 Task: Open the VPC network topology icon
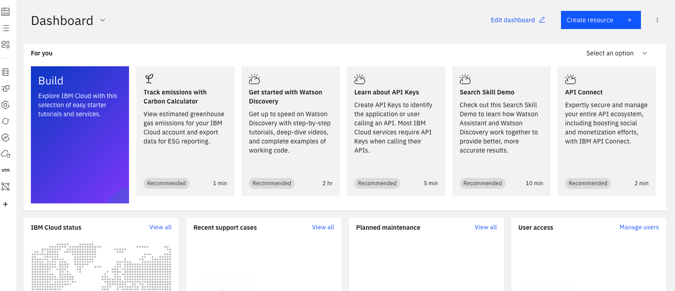(5, 186)
